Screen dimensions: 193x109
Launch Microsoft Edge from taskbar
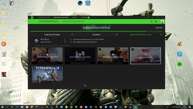(x=17, y=107)
